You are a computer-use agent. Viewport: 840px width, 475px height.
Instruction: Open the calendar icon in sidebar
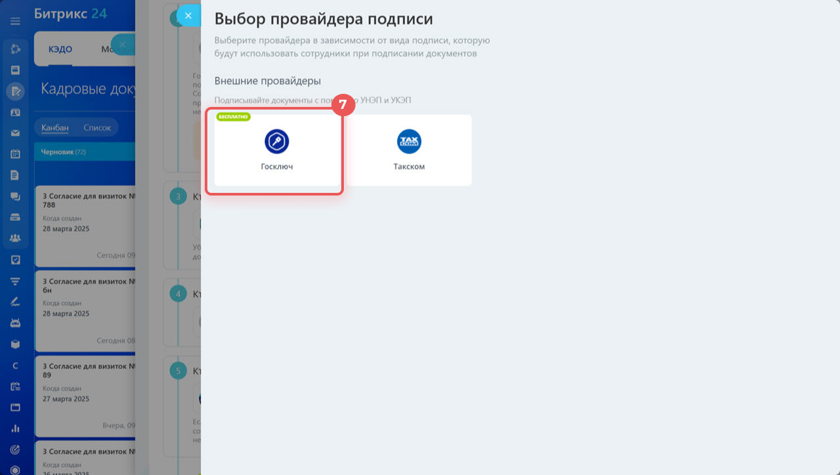click(x=15, y=154)
